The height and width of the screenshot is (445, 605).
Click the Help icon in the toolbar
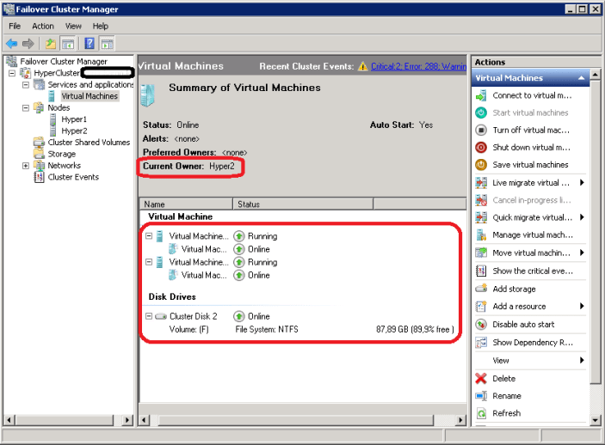point(89,43)
